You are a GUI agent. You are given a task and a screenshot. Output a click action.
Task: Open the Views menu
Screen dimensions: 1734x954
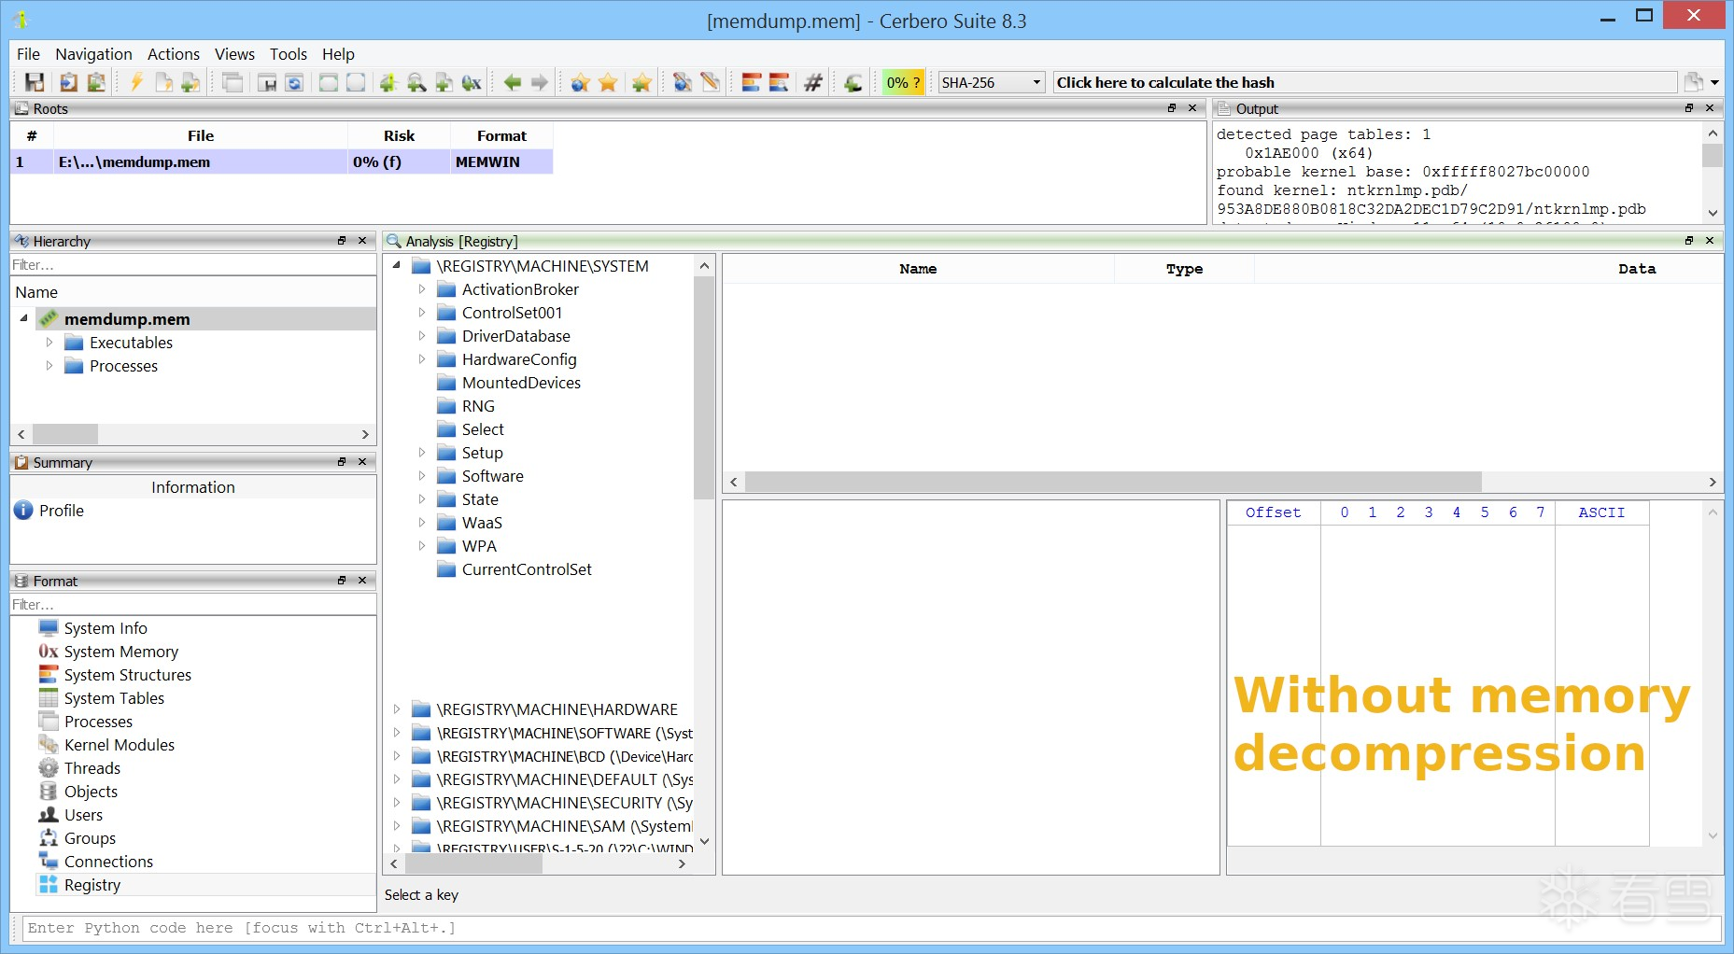(x=234, y=54)
